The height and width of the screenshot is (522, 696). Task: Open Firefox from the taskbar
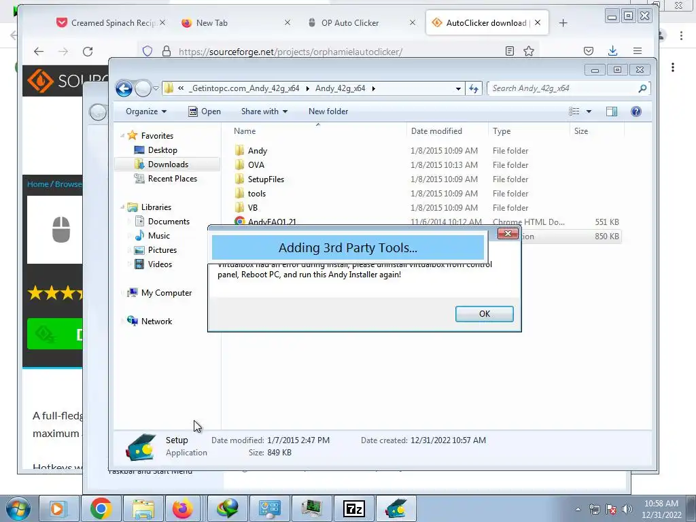pyautogui.click(x=183, y=508)
